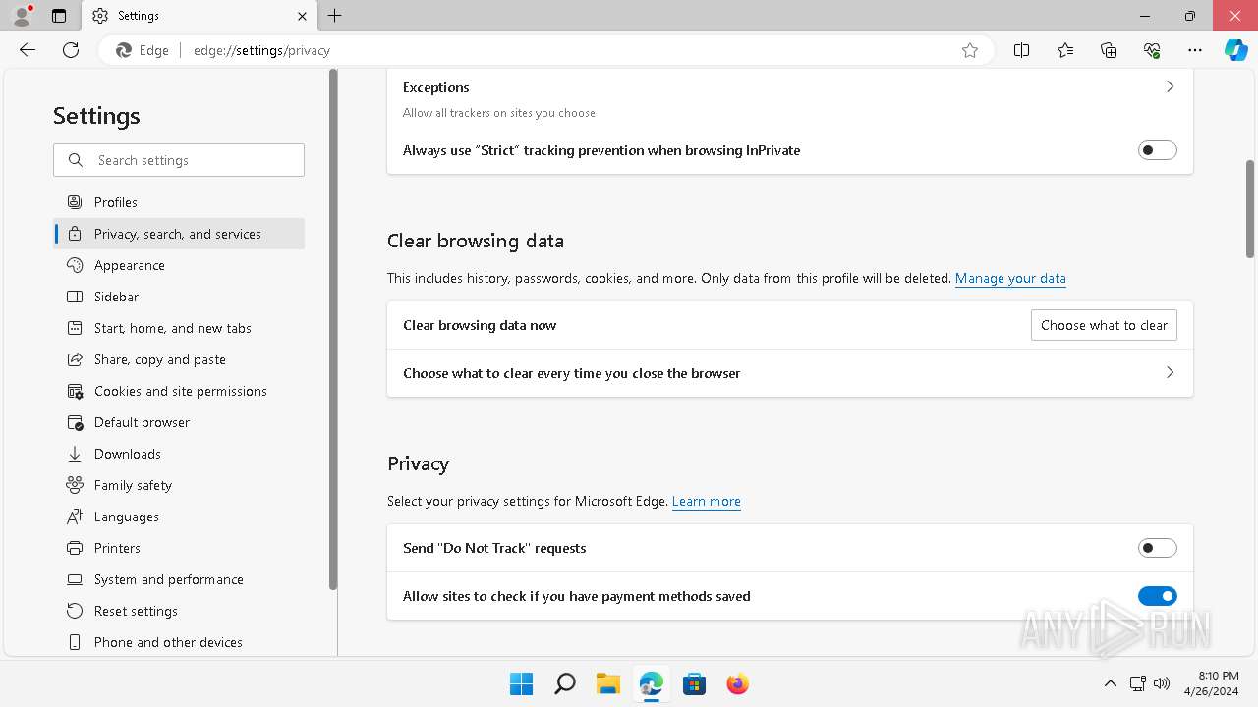Toggle Send Do Not Track requests
1258x707 pixels.
1157,548
